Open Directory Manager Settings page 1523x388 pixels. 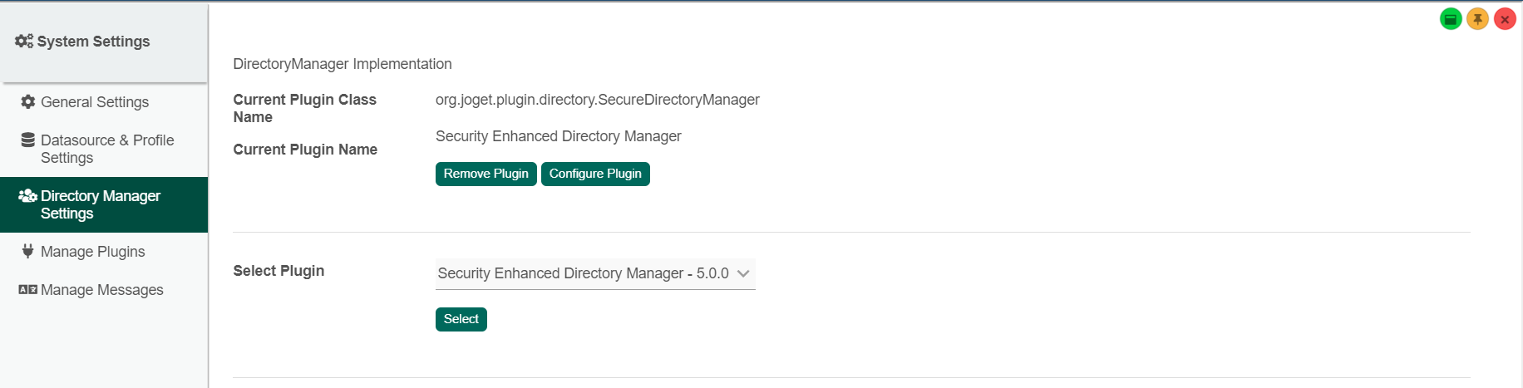point(101,204)
